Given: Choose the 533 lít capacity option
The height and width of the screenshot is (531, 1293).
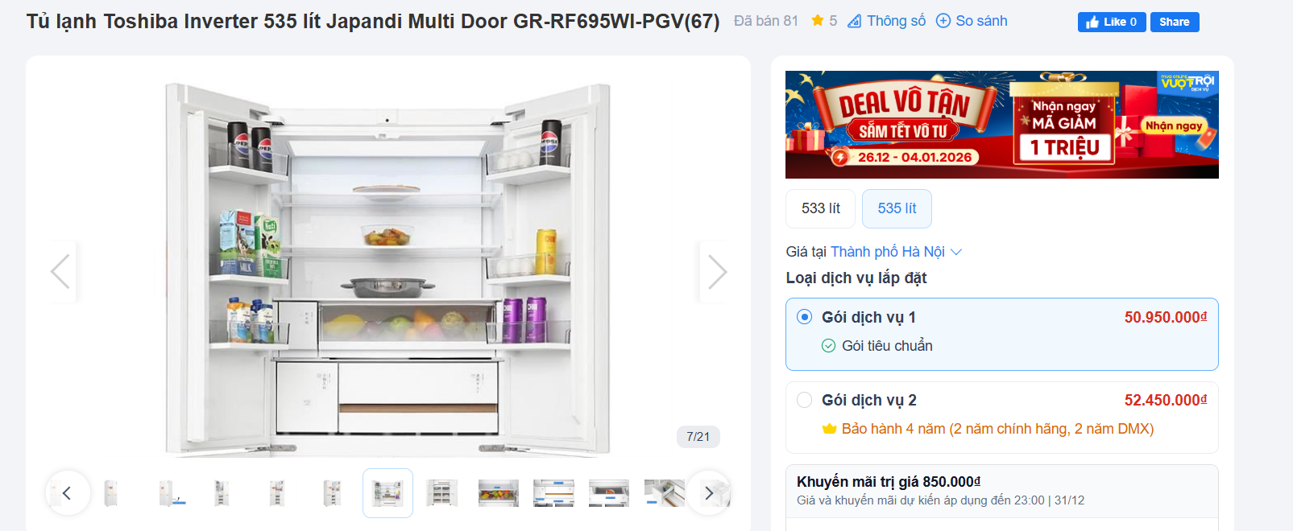Looking at the screenshot, I should click(820, 208).
